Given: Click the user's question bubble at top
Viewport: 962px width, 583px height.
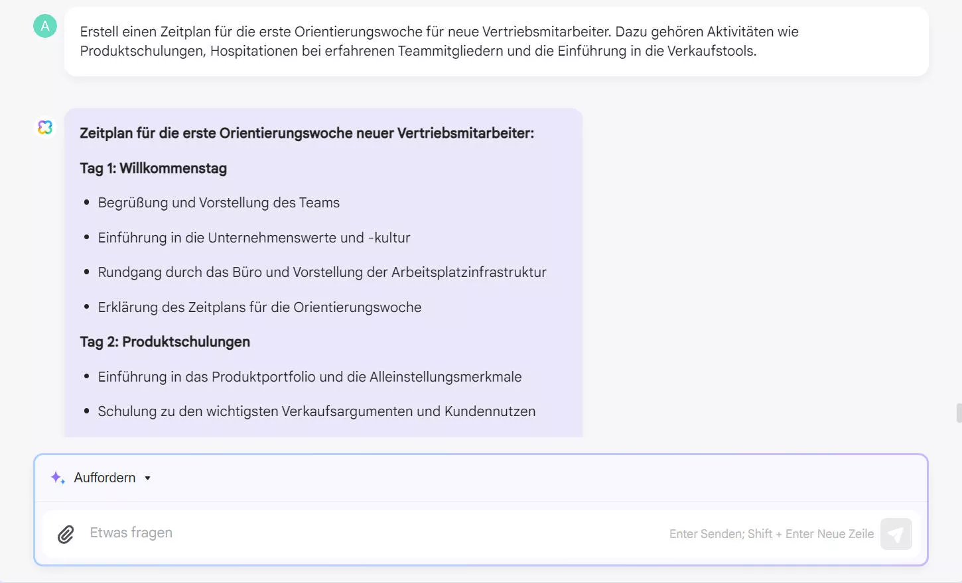Looking at the screenshot, I should [x=438, y=41].
